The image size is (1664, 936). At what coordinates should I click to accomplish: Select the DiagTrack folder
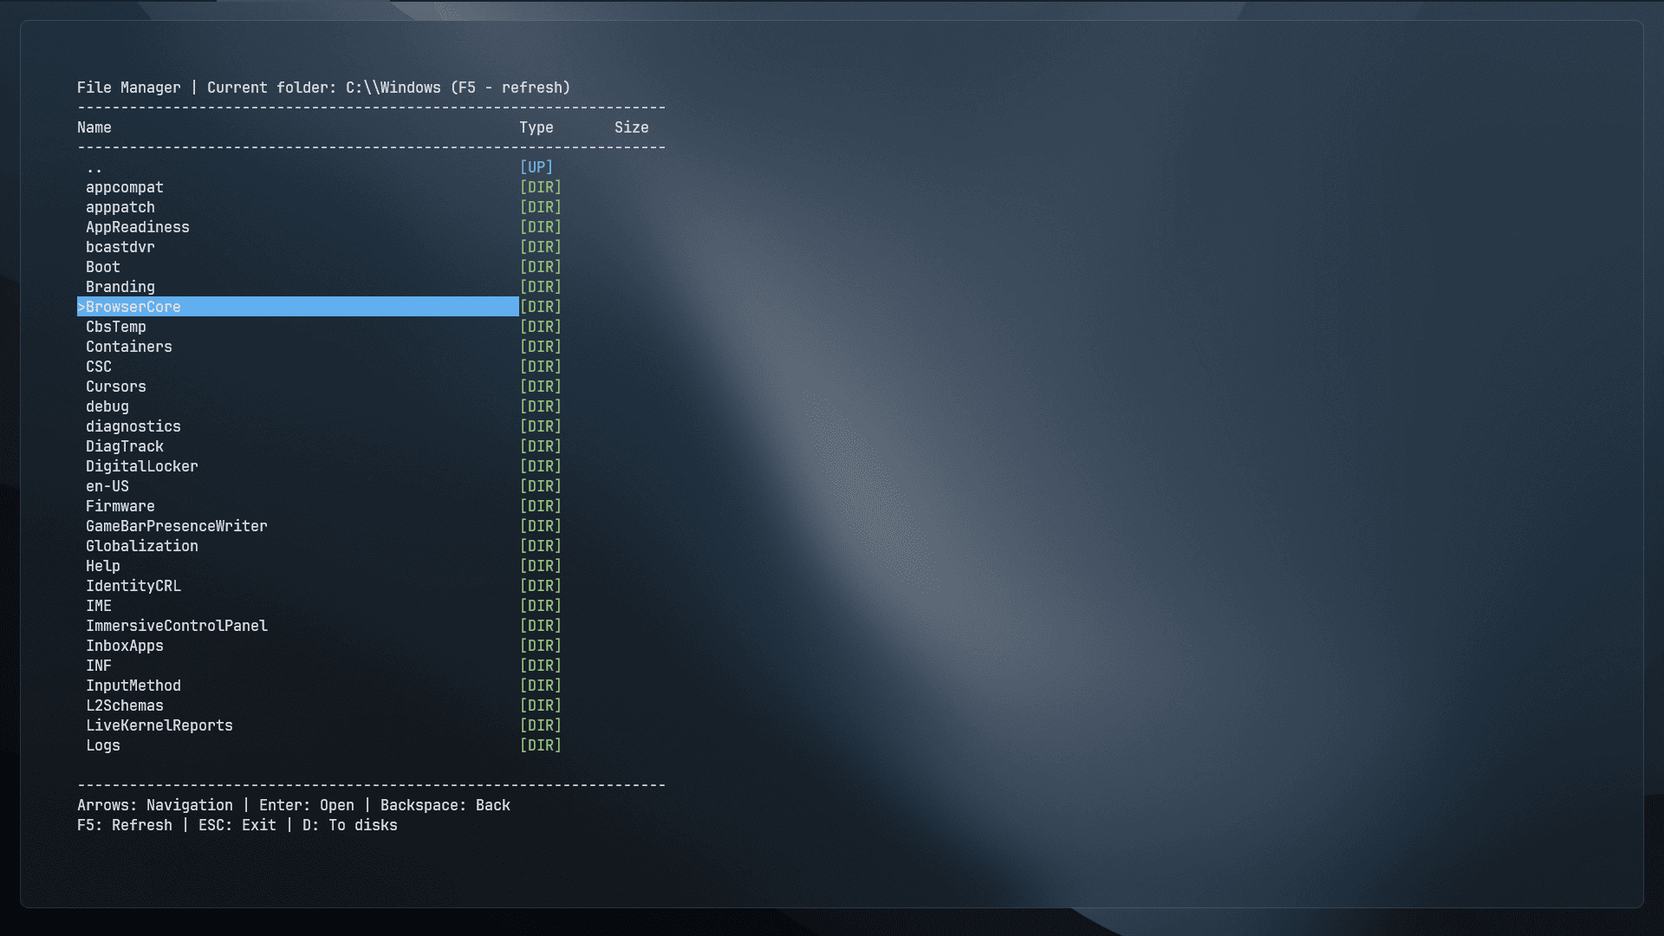pyautogui.click(x=125, y=446)
